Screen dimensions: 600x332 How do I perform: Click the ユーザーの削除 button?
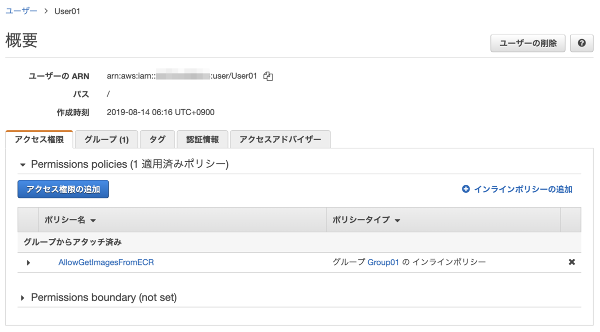[x=527, y=43]
